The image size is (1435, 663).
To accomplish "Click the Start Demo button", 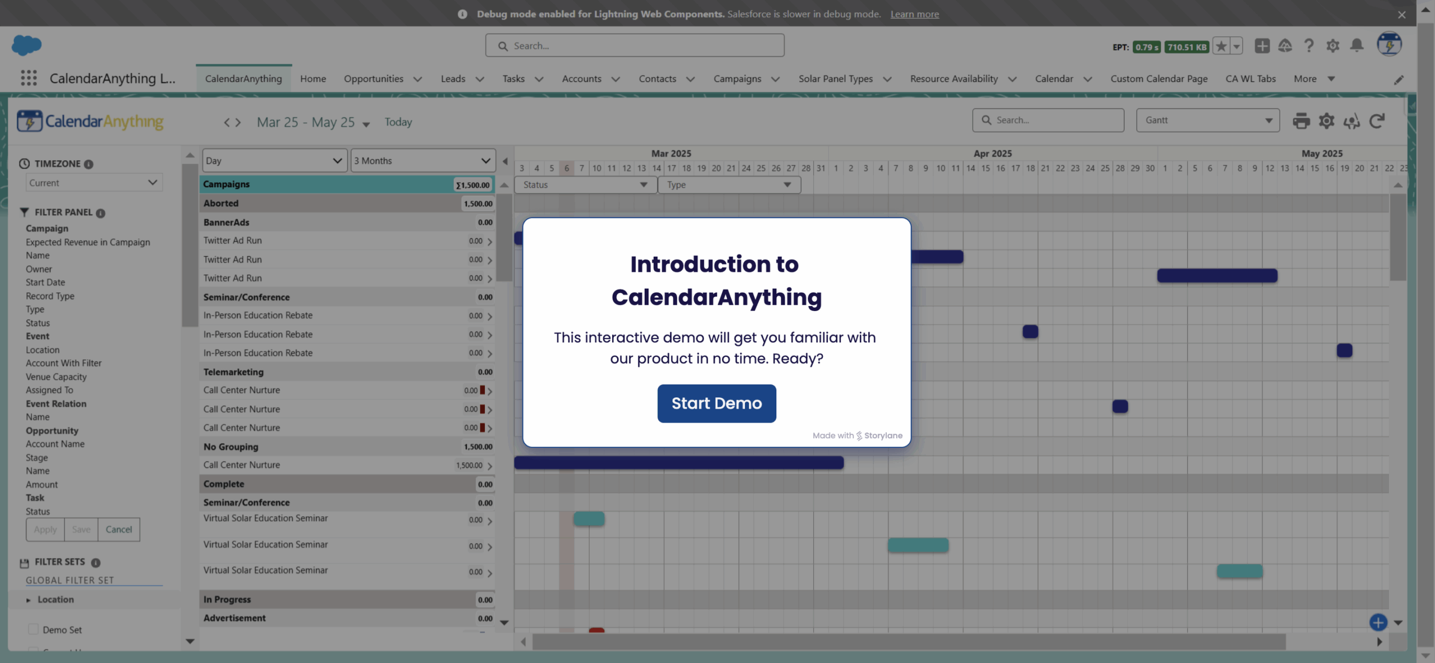I will coord(716,403).
